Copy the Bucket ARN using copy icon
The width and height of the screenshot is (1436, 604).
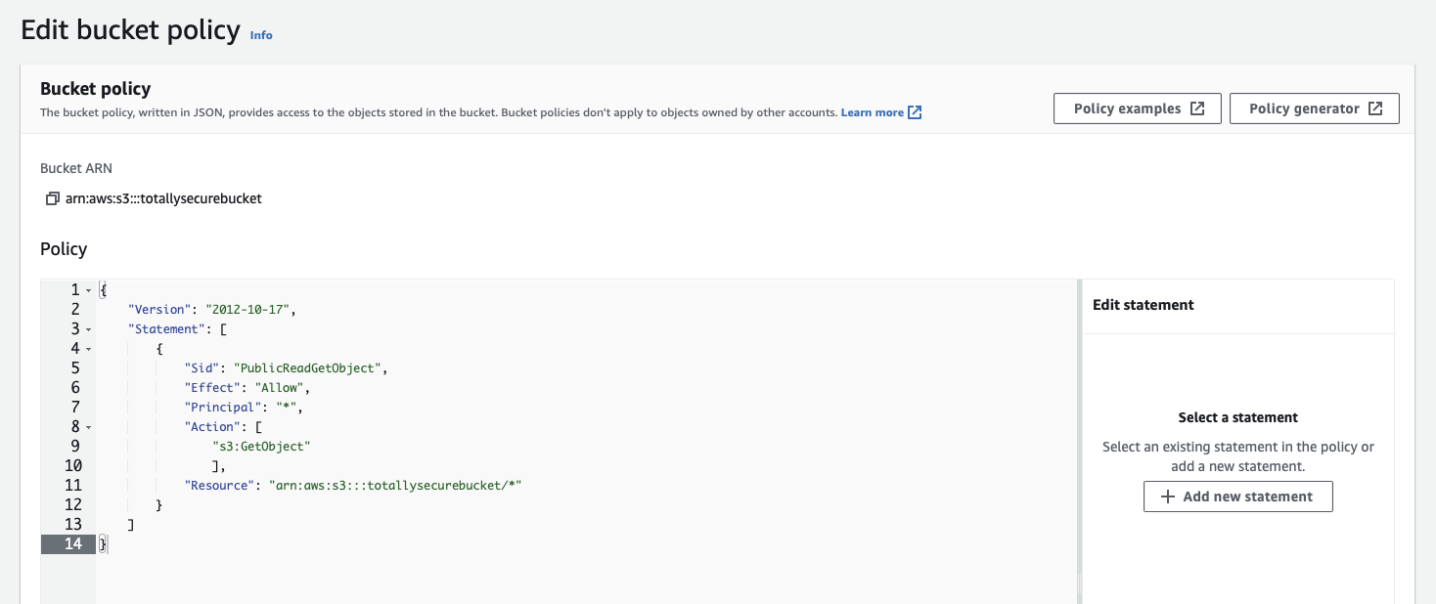tap(52, 198)
